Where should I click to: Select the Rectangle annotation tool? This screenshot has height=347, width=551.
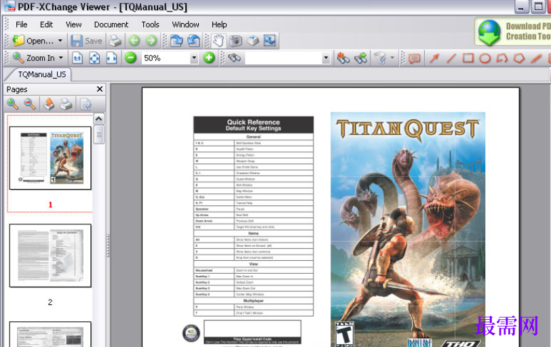(468, 58)
